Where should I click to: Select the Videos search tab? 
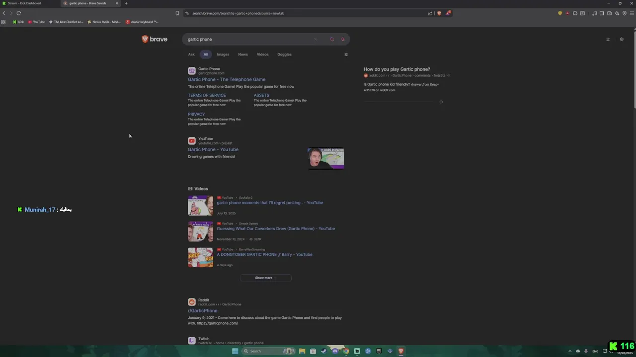(262, 55)
